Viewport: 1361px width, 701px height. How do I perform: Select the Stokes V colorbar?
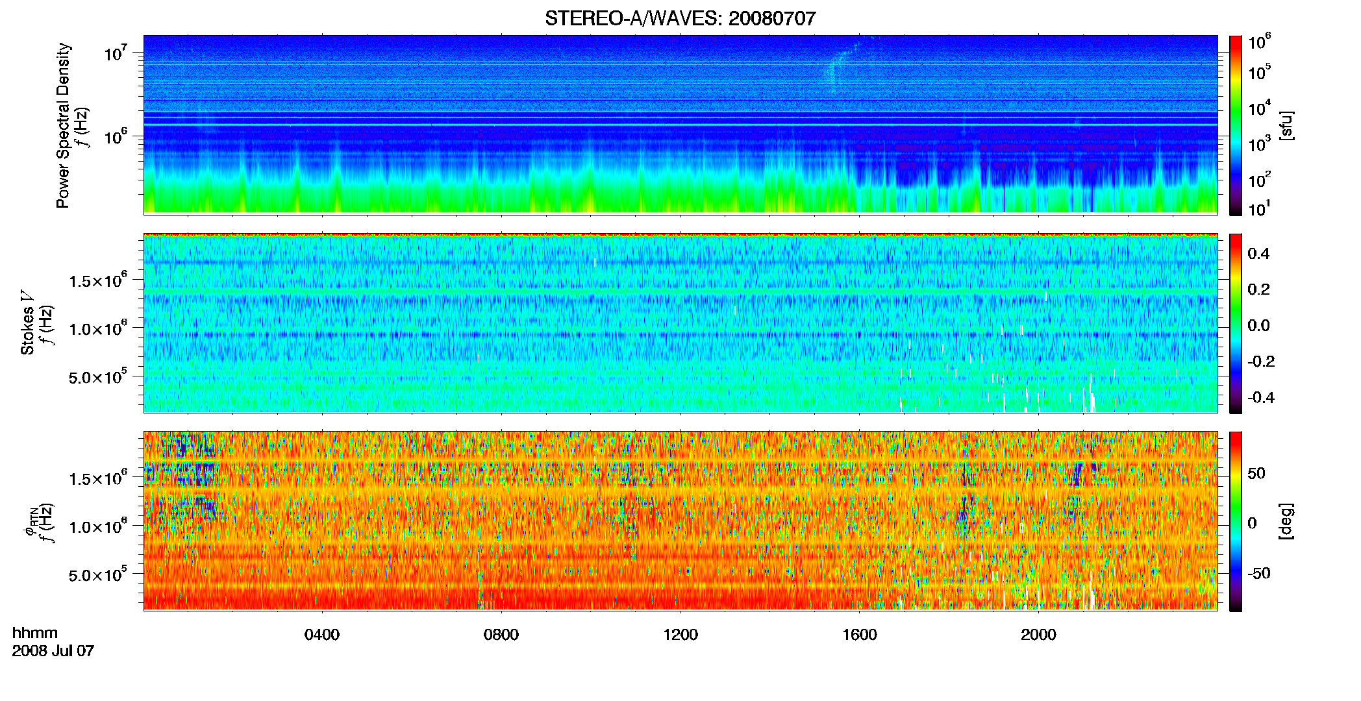[1235, 323]
